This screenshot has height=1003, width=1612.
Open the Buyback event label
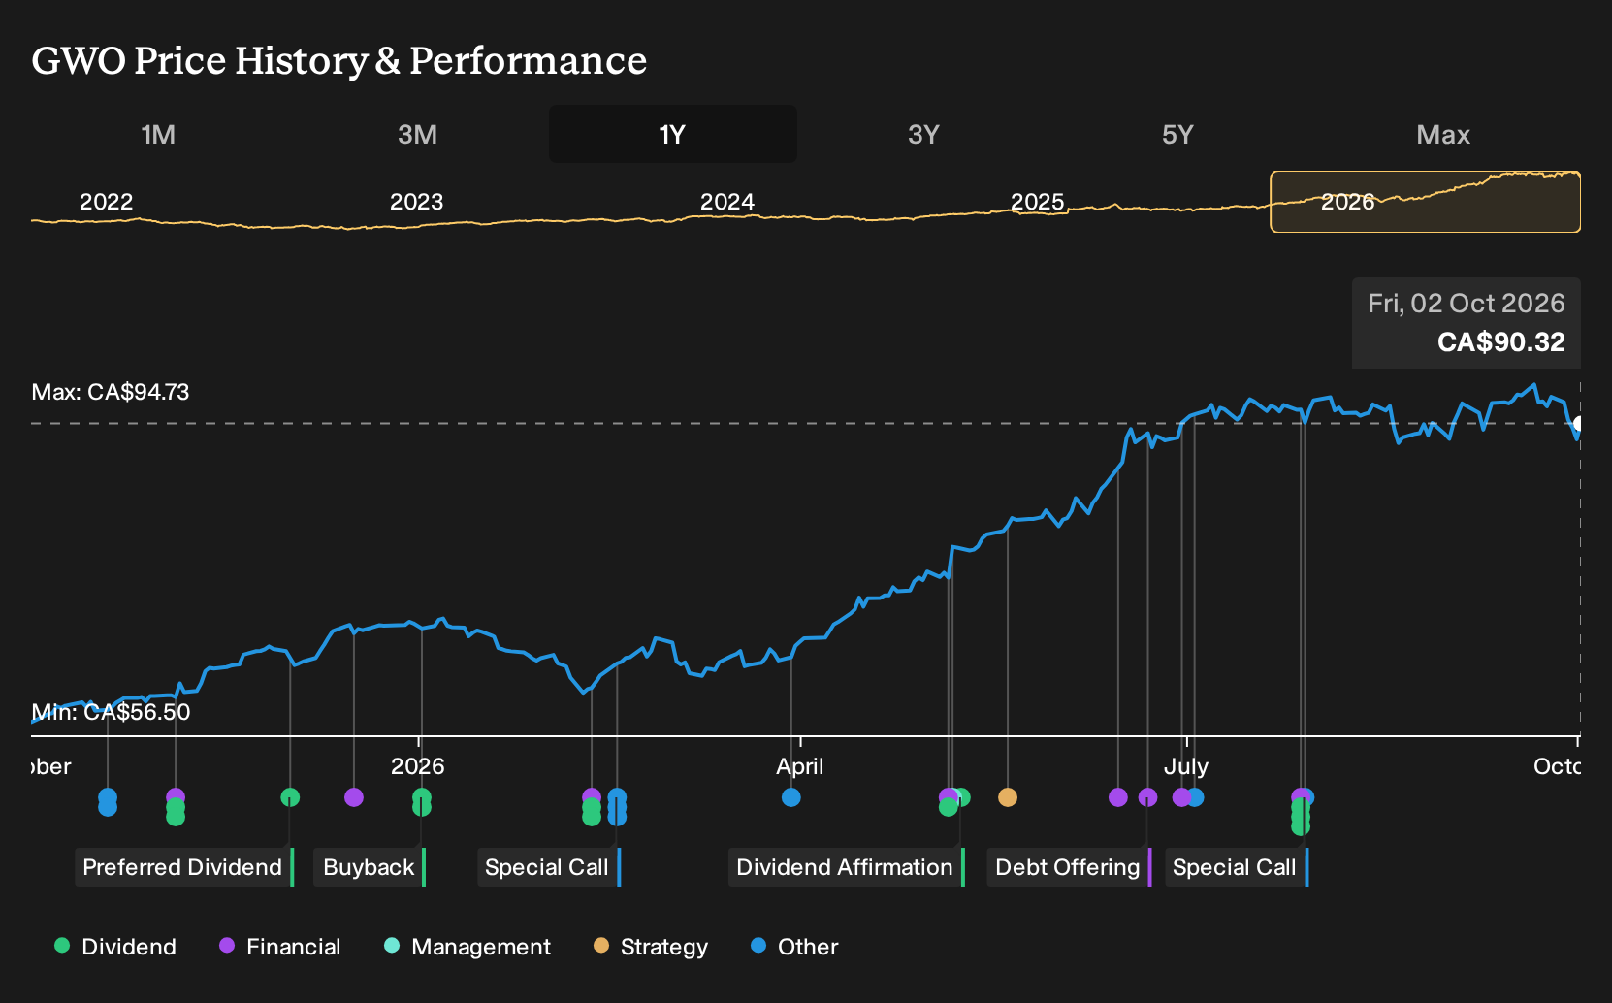tap(370, 867)
